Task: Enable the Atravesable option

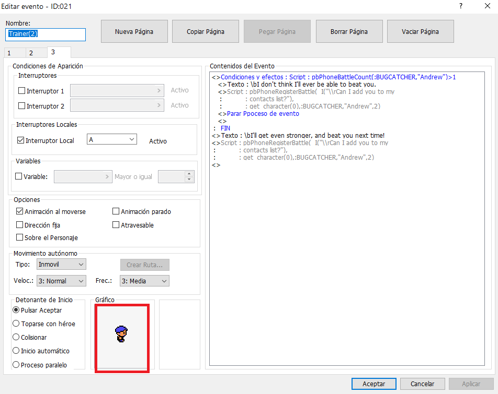Action: coord(116,225)
